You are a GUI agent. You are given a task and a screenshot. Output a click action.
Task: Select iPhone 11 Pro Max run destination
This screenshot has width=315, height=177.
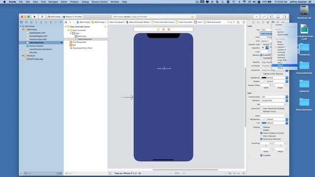72,17
